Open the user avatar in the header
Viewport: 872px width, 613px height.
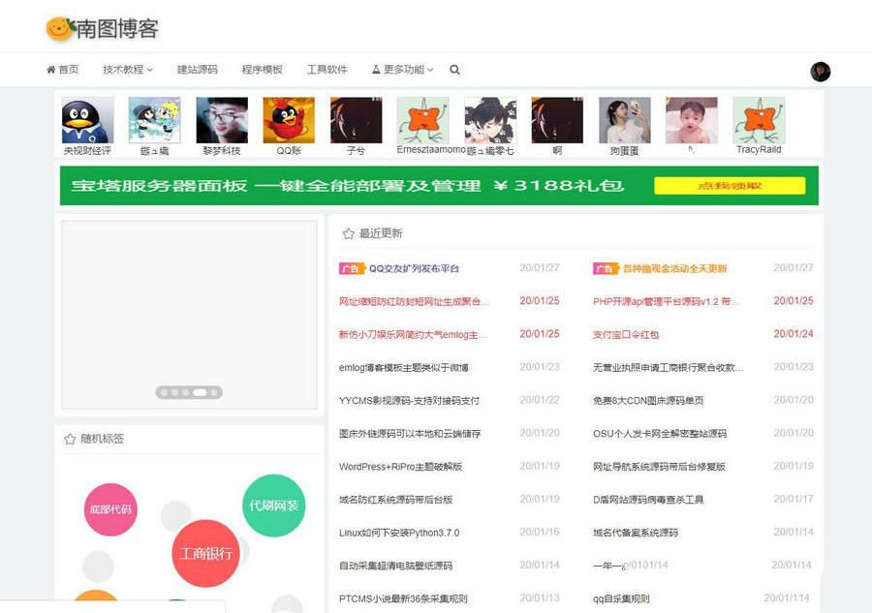pyautogui.click(x=821, y=71)
